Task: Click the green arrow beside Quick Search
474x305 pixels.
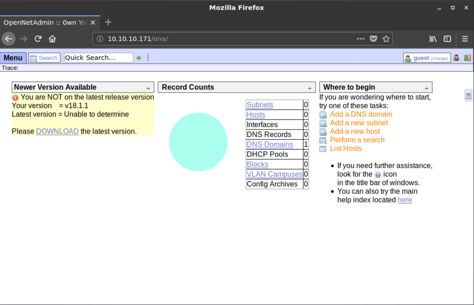Action: point(139,58)
